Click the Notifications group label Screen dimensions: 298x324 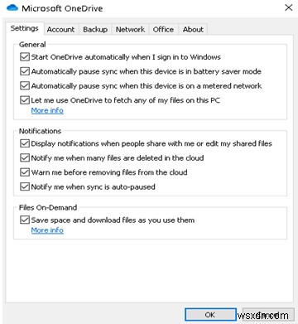[40, 131]
